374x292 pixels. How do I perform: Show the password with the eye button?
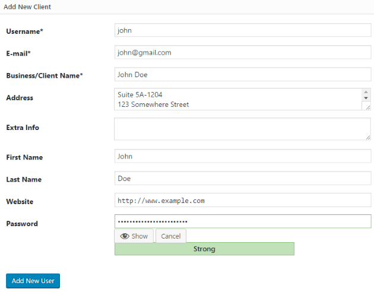coord(134,236)
